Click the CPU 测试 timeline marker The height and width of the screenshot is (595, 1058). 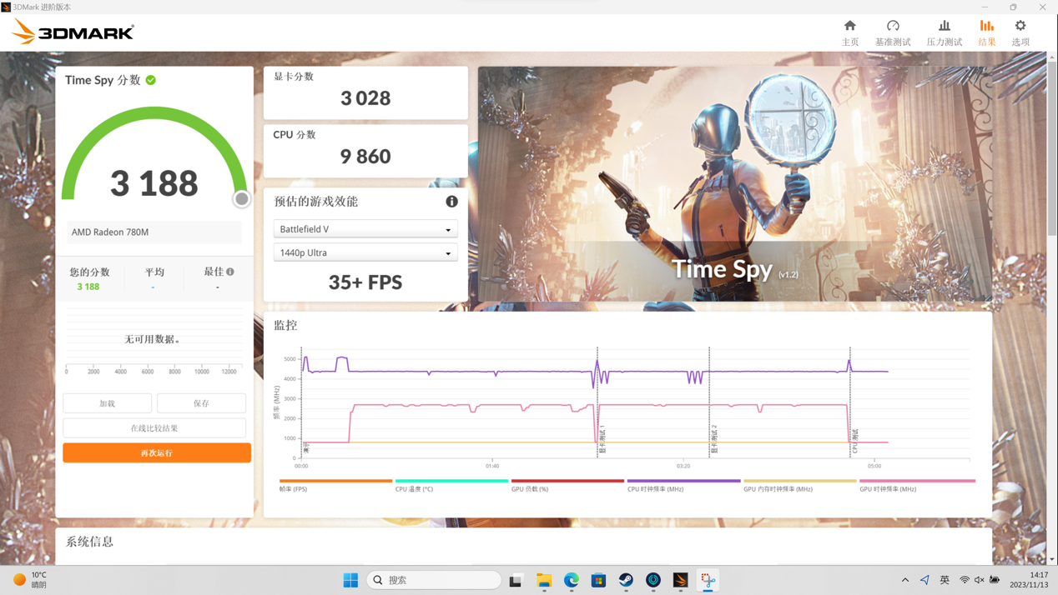click(855, 442)
